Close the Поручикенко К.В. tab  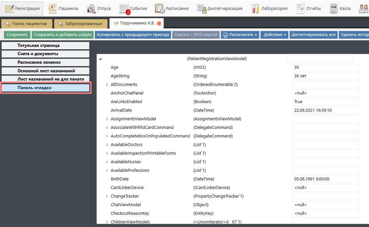[159, 23]
